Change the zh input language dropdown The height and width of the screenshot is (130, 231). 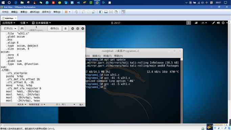tap(204, 23)
